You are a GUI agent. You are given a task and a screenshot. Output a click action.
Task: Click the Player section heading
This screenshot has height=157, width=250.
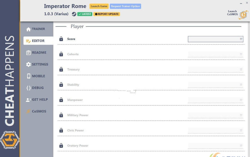[77, 26]
